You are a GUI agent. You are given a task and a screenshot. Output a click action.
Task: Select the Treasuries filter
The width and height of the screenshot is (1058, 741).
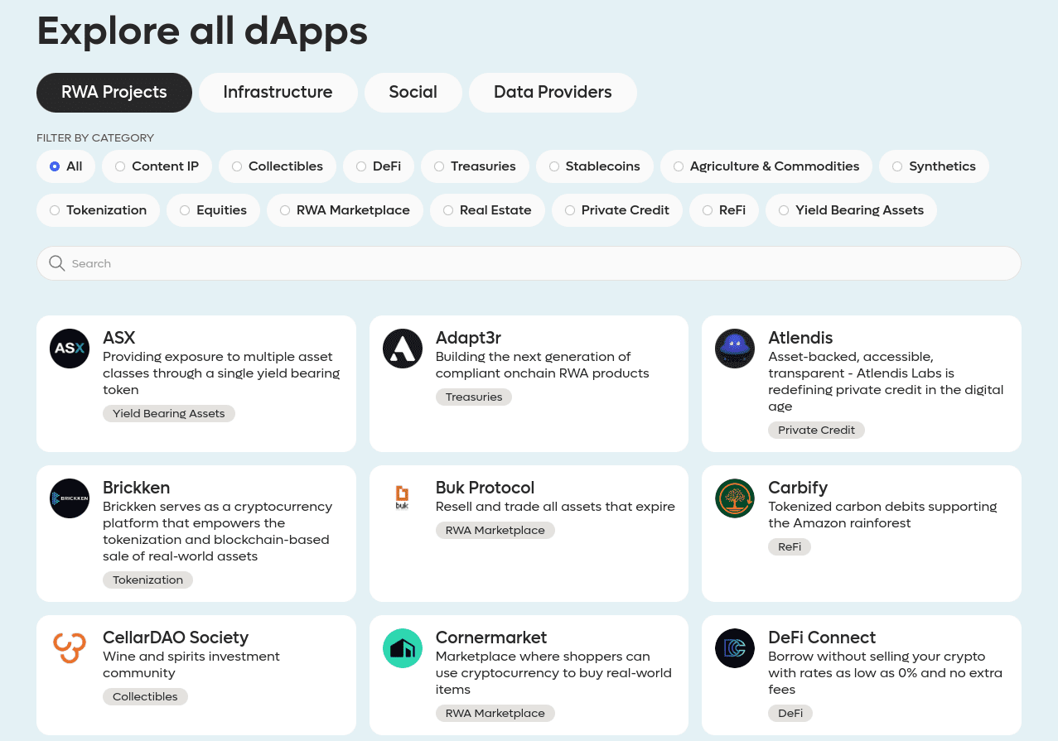tap(475, 166)
